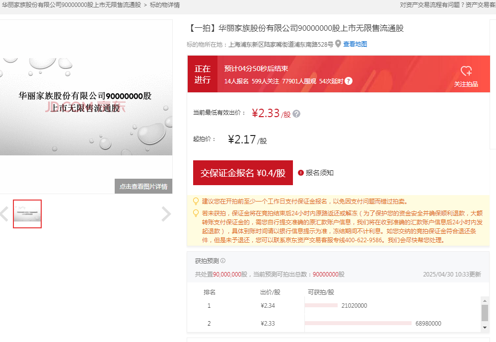Screen dimensions: 496x342
Task: Click the 可获拍/股 column header
Action: 321,292
